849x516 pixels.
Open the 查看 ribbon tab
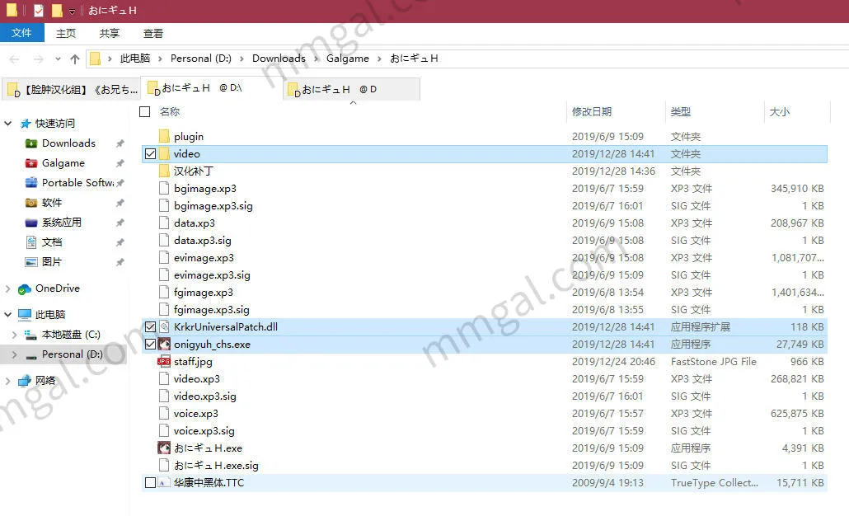(x=153, y=34)
